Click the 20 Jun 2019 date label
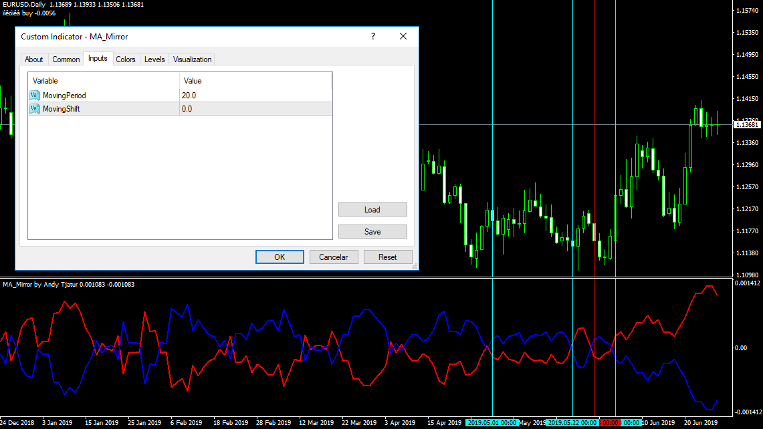This screenshot has height=429, width=763. pyautogui.click(x=701, y=423)
